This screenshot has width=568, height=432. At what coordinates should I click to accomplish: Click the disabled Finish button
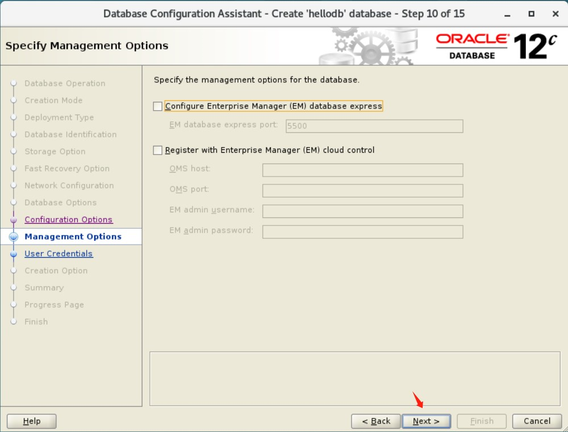tap(482, 421)
